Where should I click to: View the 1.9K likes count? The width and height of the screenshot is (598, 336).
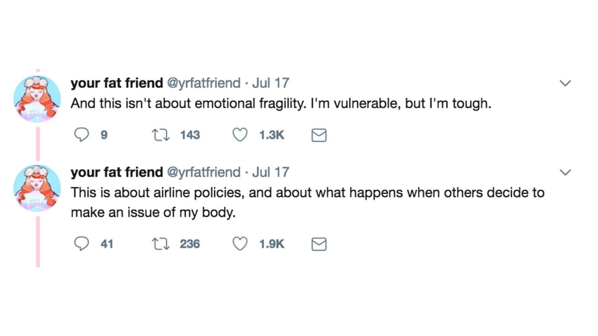(x=272, y=244)
